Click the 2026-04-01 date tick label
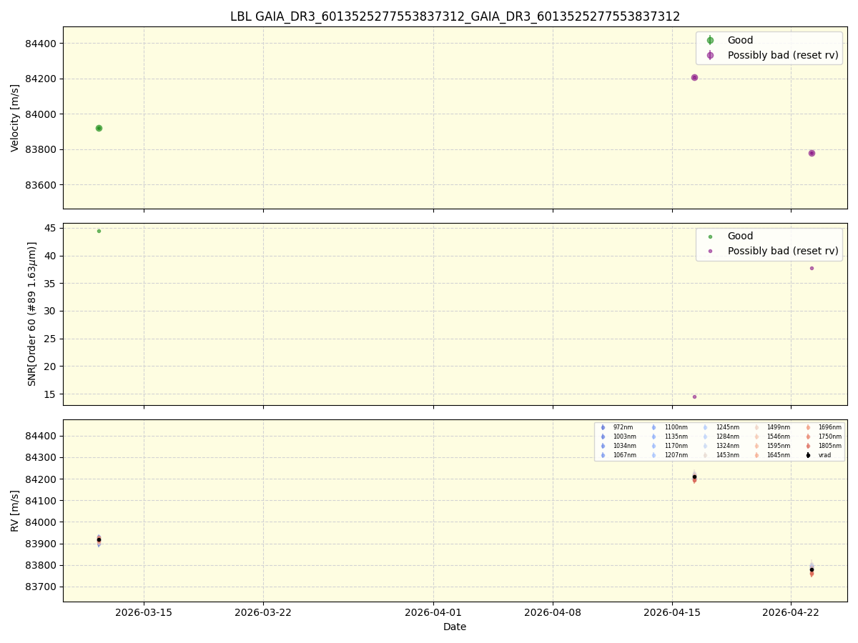Viewport: 858px width, 643px height. (x=433, y=612)
